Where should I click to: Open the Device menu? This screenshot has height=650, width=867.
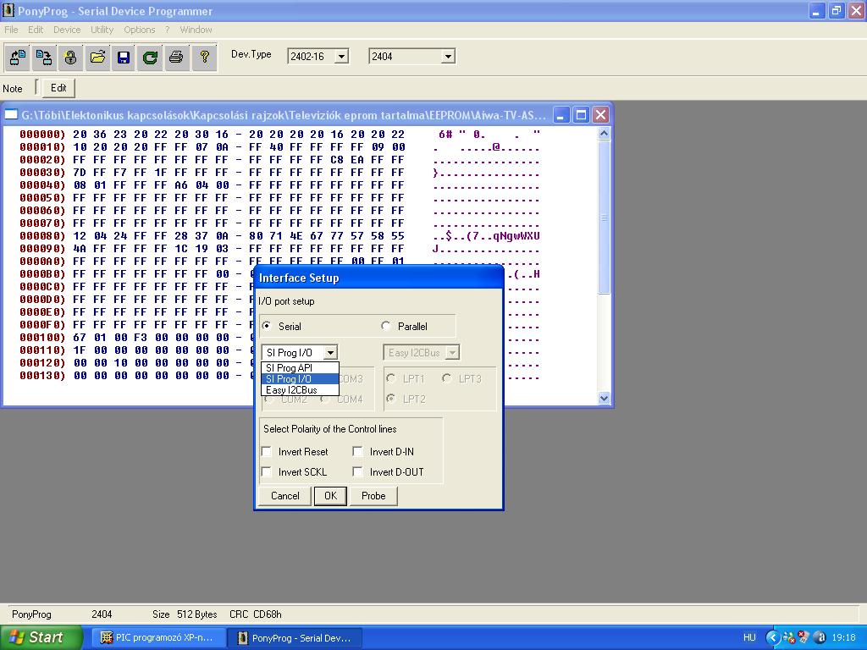[x=67, y=30]
